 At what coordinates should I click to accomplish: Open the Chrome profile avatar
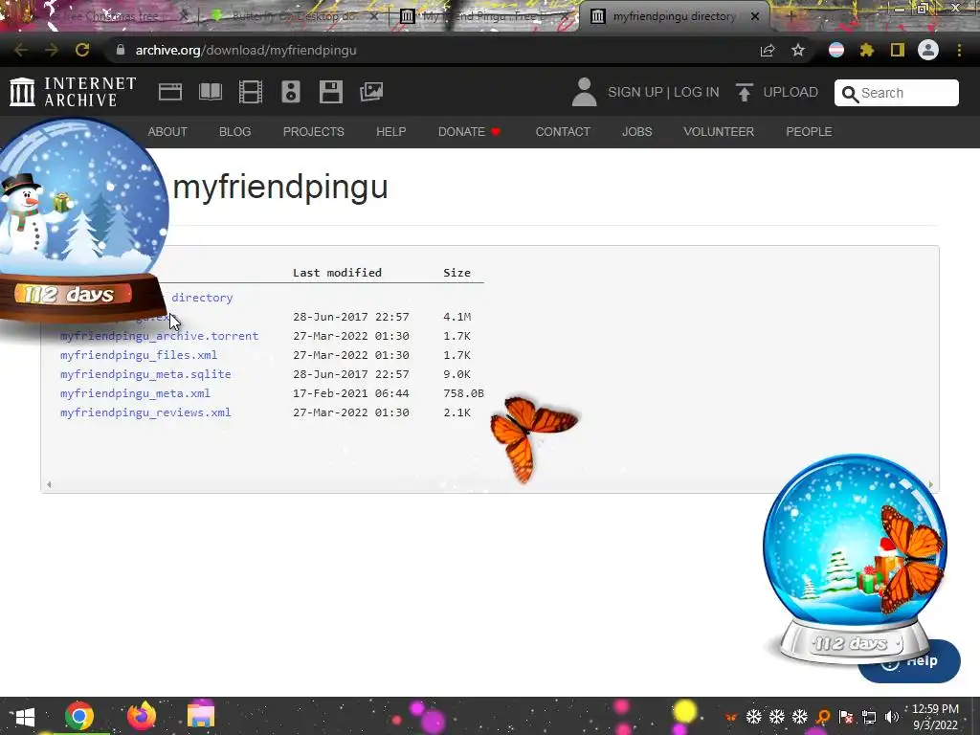[x=928, y=50]
